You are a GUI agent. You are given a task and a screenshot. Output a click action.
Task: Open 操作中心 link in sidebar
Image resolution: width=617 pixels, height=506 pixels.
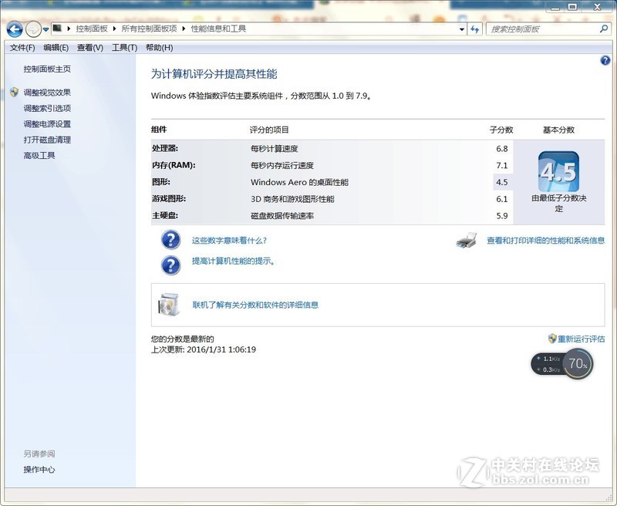point(39,470)
